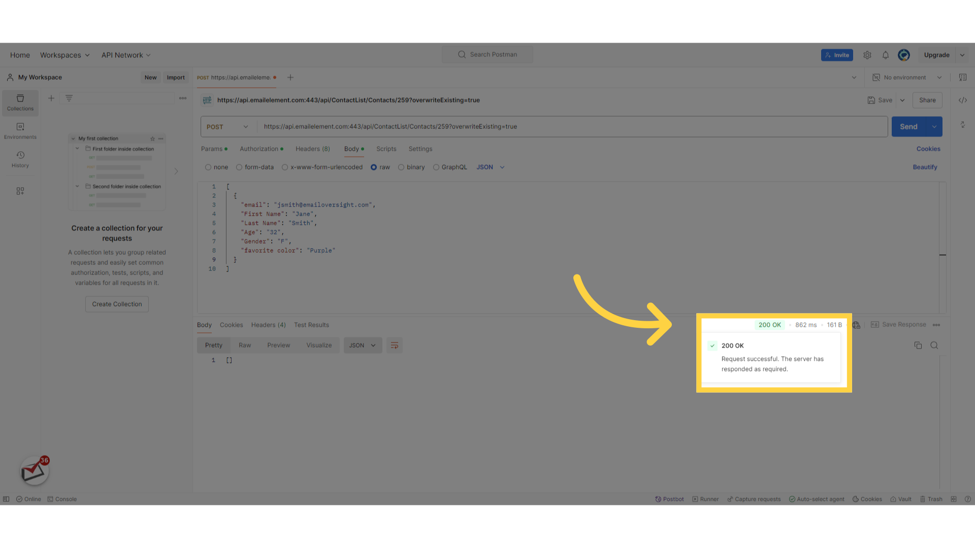Open the Workspaces dropdown
The image size is (975, 548).
coord(65,55)
